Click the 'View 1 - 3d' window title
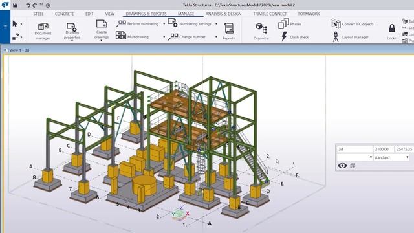The image size is (414, 233). tap(19, 50)
